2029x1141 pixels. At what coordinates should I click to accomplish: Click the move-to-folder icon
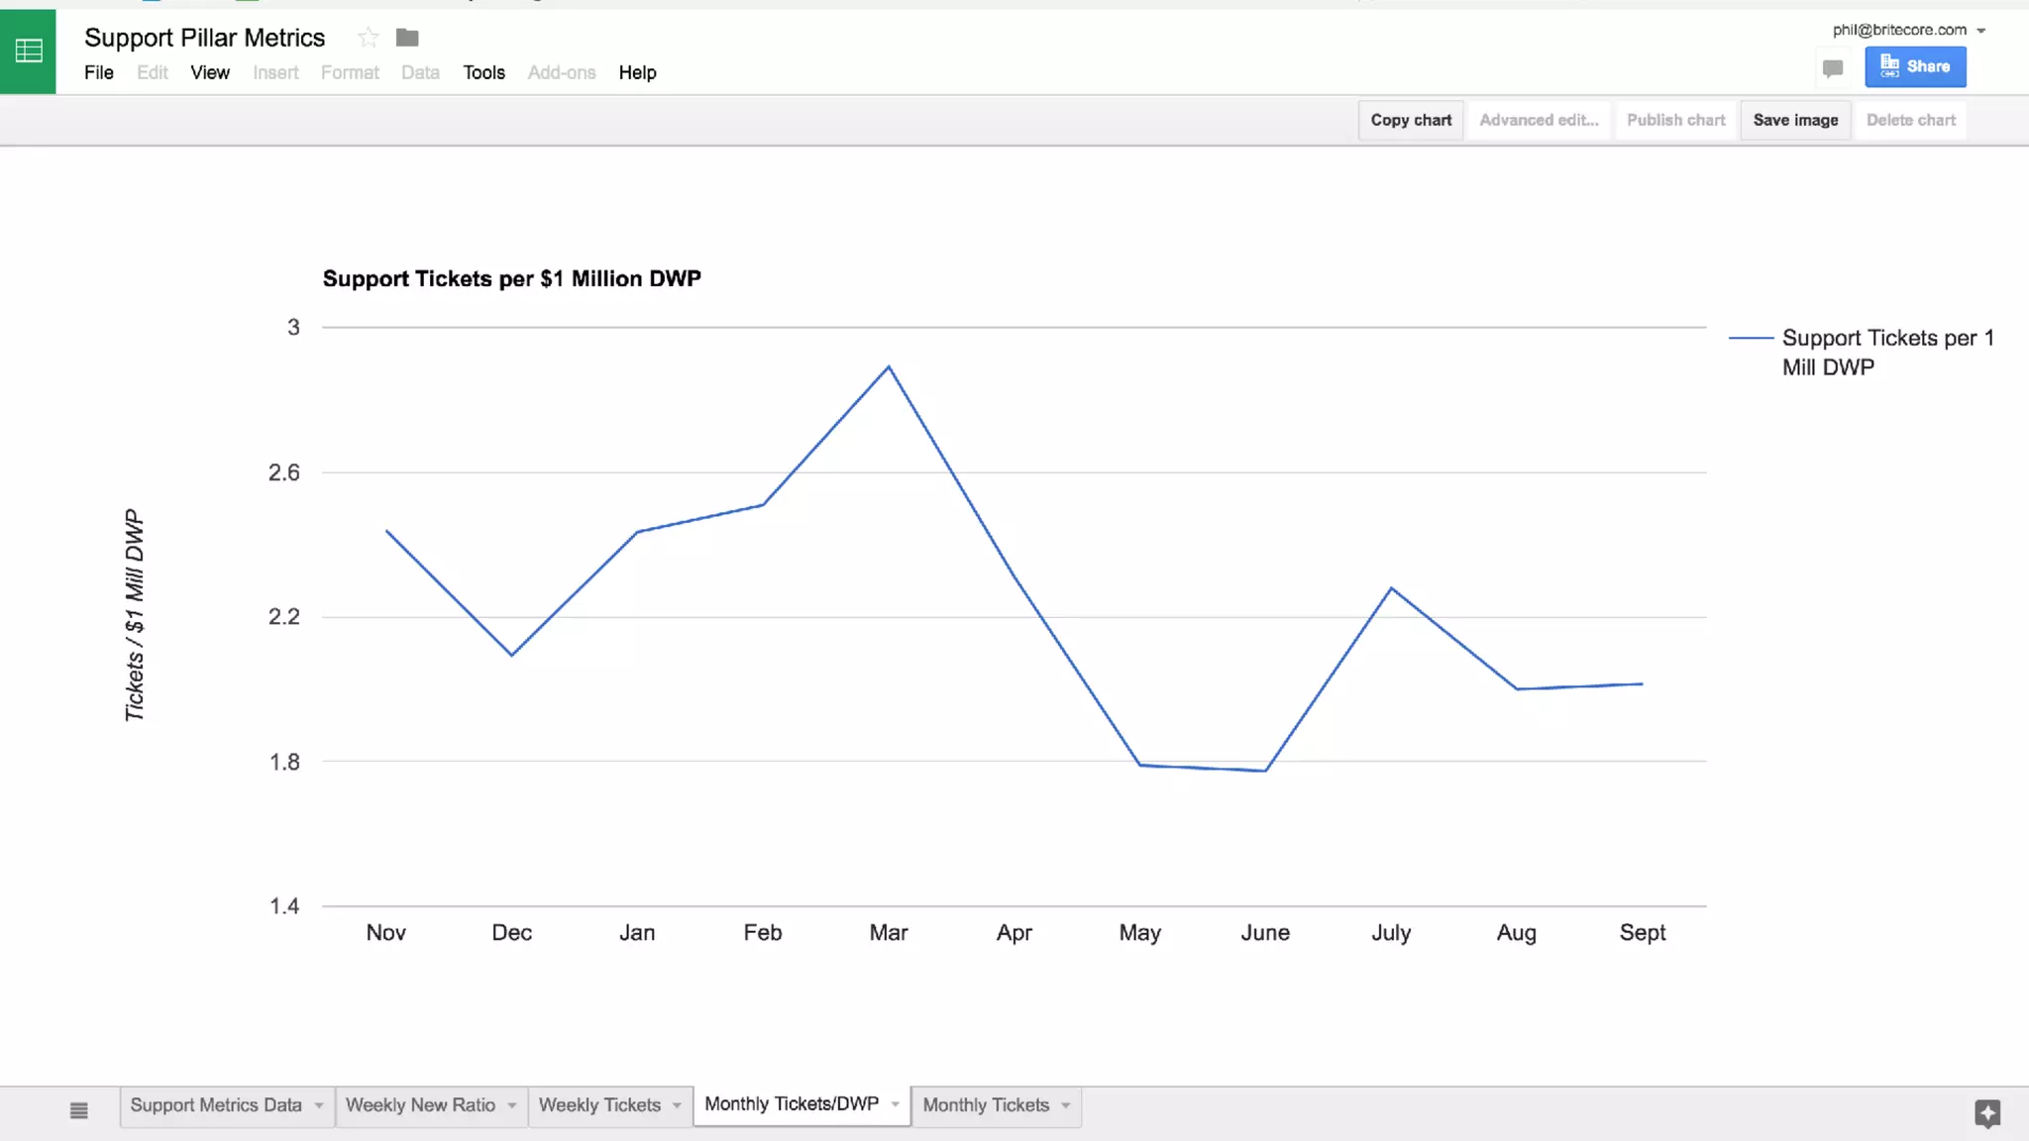click(x=407, y=38)
